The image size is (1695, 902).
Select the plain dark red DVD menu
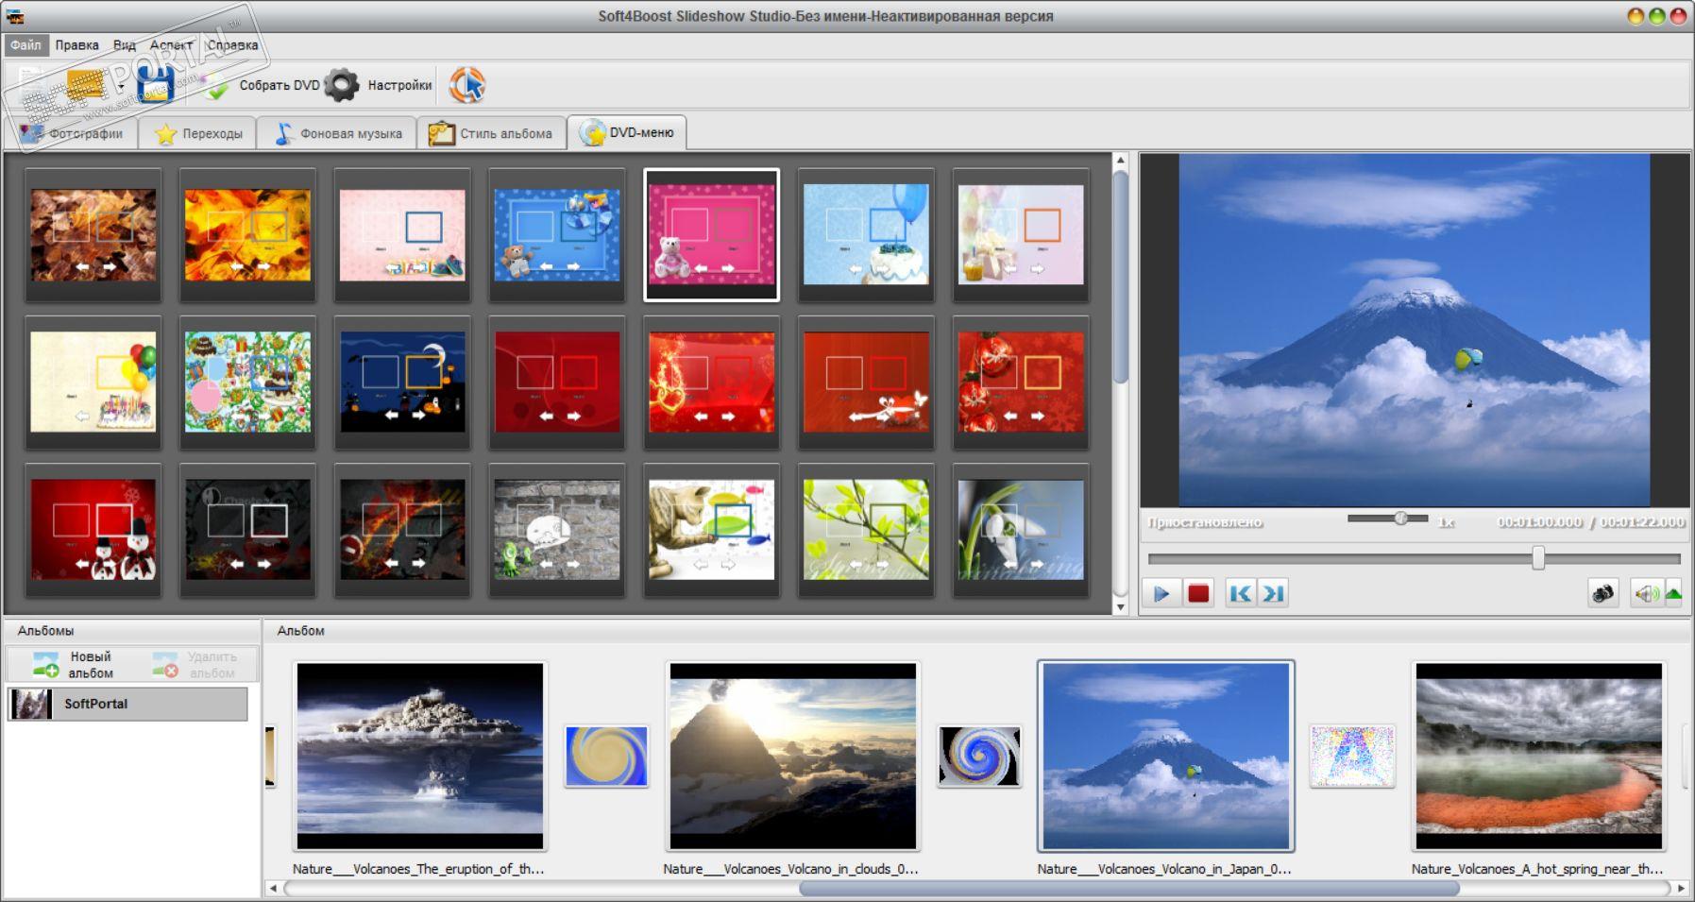557,383
